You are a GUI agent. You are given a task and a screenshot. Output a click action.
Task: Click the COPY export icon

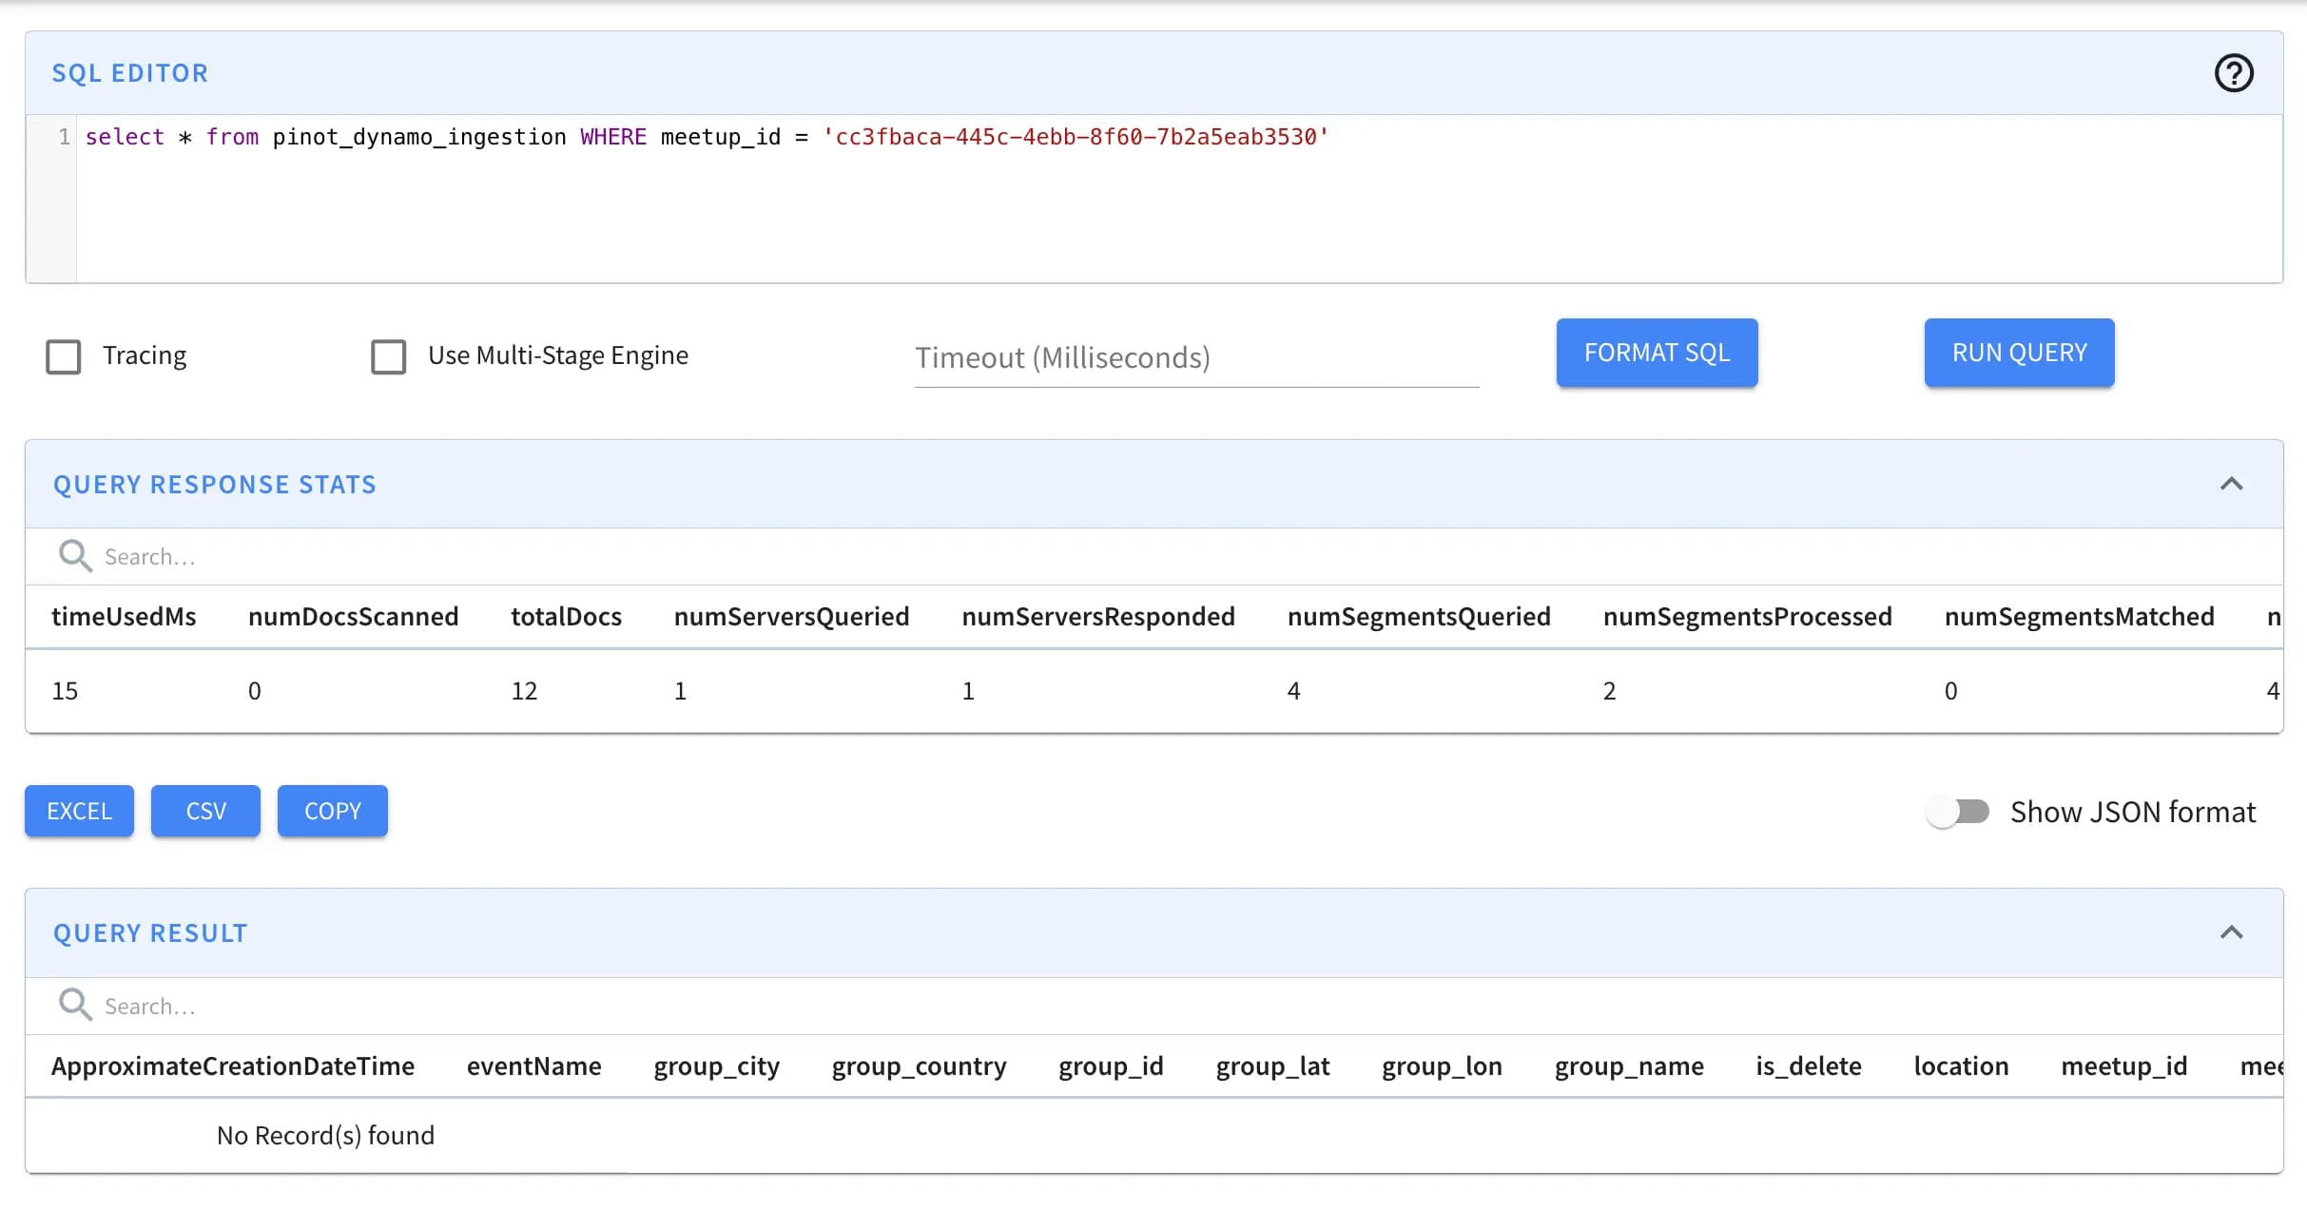[333, 810]
